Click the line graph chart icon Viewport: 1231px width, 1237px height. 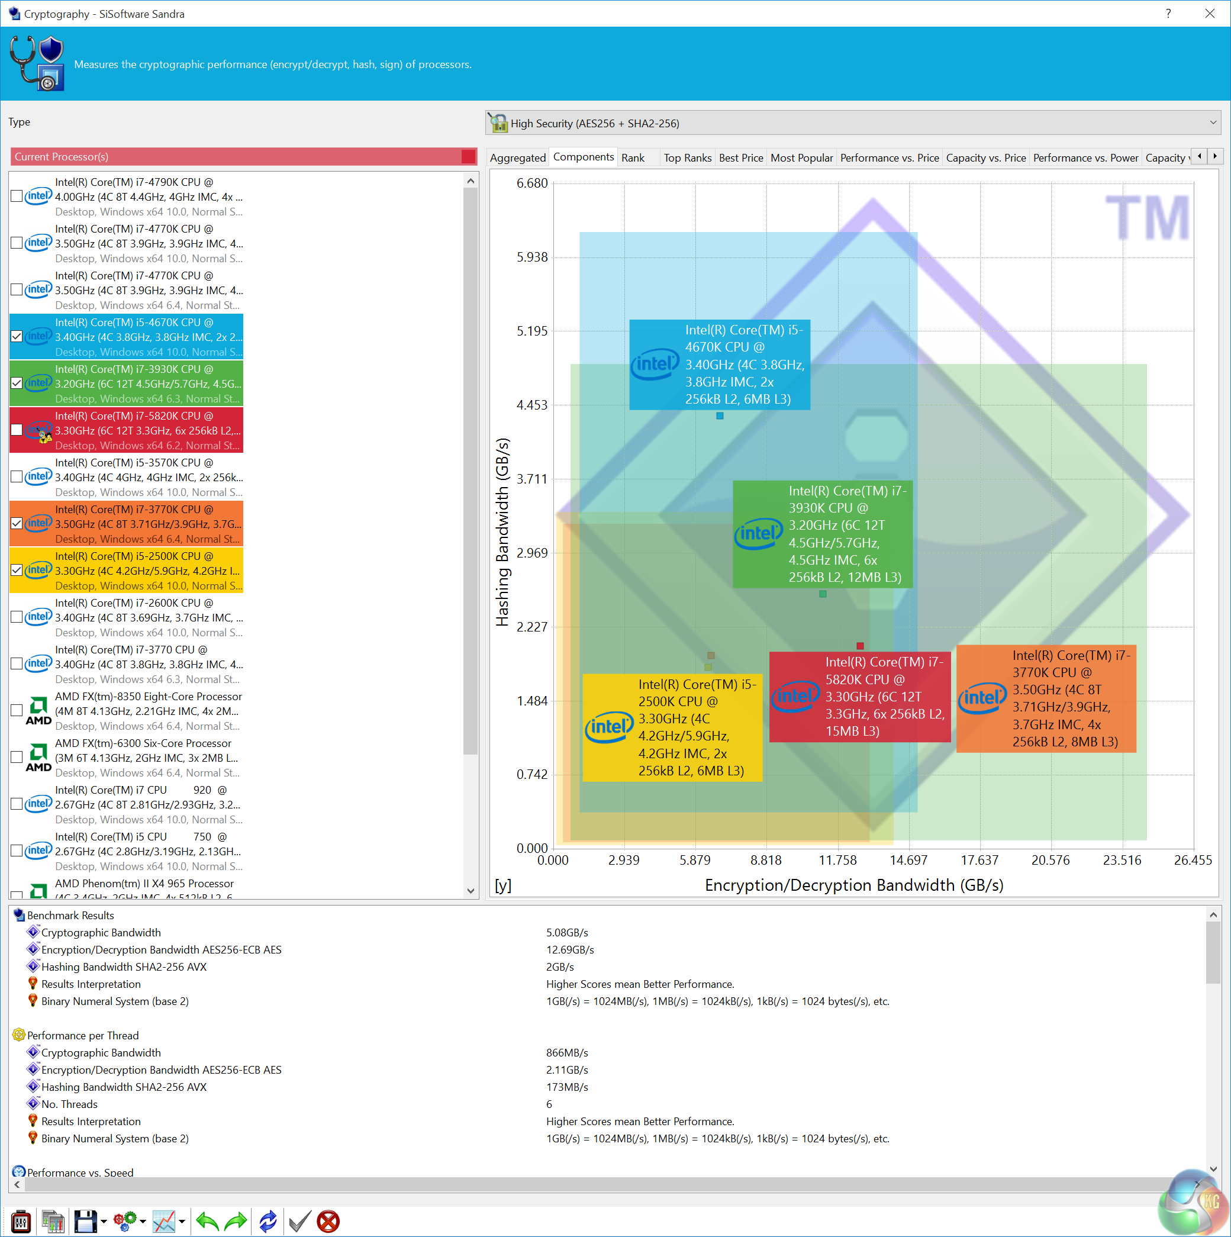point(164,1221)
